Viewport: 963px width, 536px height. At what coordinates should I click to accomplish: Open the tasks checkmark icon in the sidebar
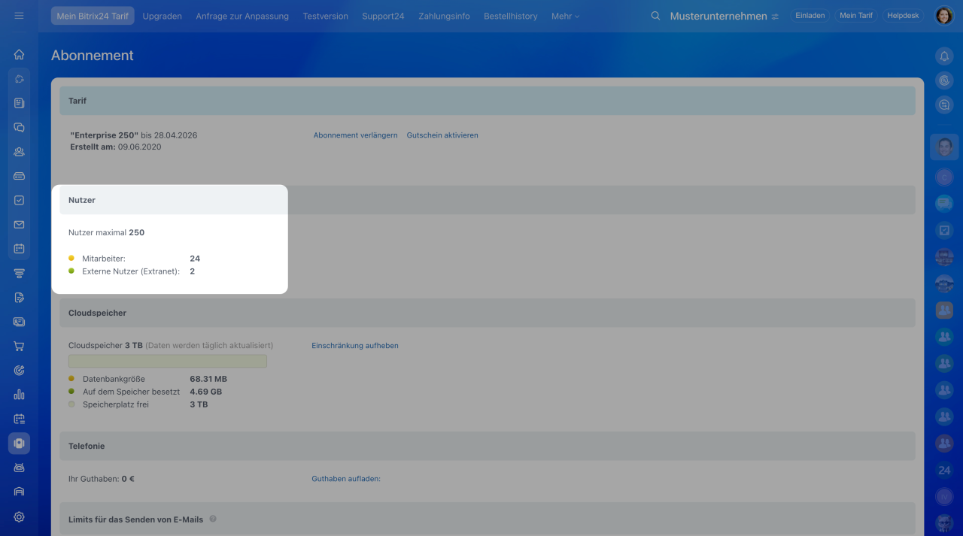(19, 200)
